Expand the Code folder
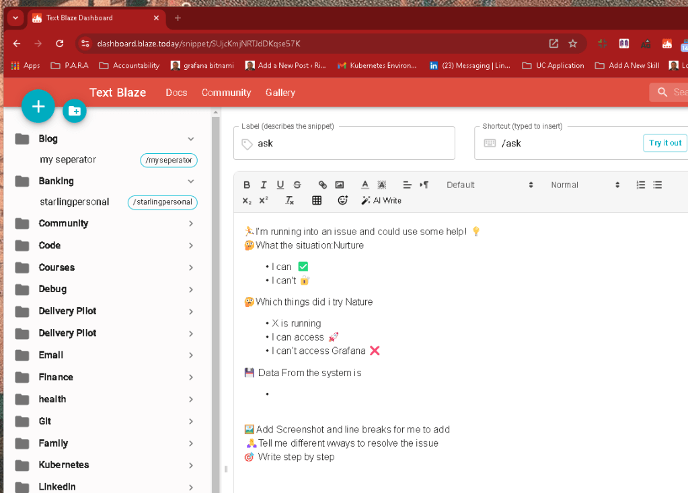Screen dimensions: 688x493 (191, 245)
